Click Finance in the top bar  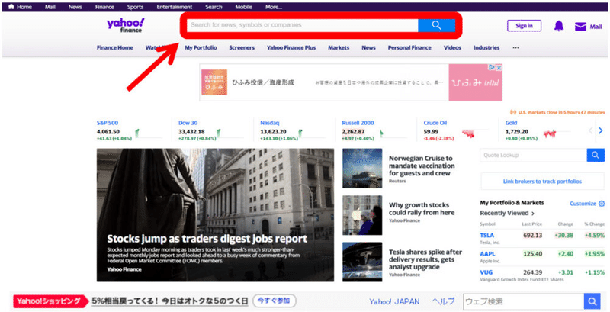click(x=104, y=7)
